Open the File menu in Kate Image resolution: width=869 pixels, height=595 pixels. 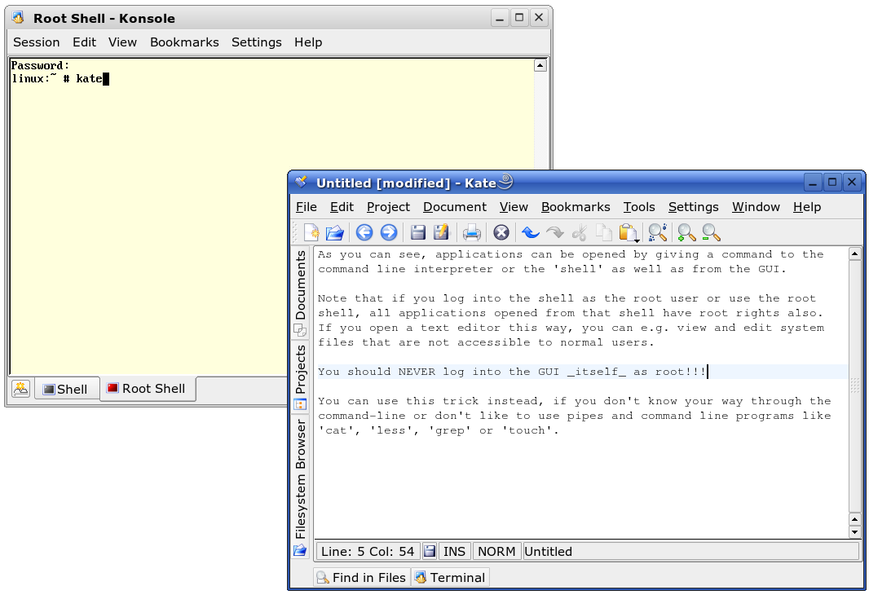click(x=307, y=207)
